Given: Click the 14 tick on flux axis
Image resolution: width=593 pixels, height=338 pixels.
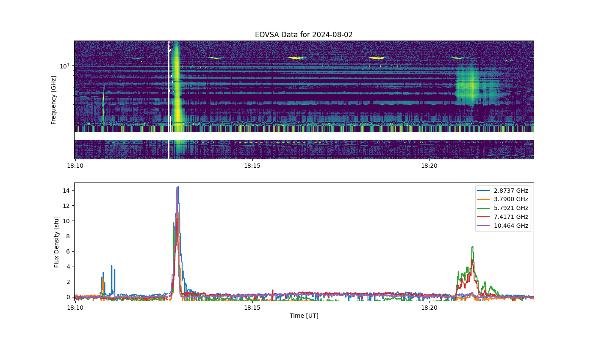Looking at the screenshot, I should tap(67, 191).
